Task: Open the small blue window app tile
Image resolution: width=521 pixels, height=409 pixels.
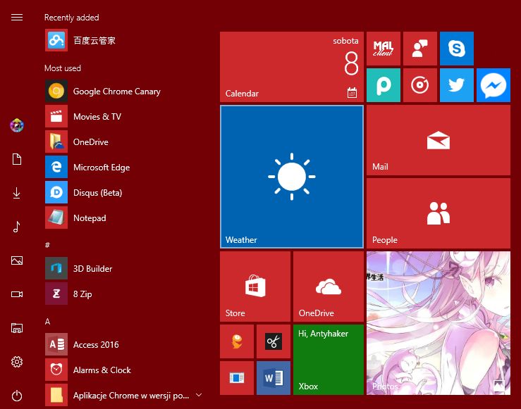Action: point(237,378)
